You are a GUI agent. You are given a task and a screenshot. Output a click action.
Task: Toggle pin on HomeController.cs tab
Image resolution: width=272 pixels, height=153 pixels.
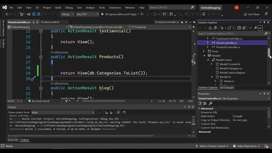(33, 22)
